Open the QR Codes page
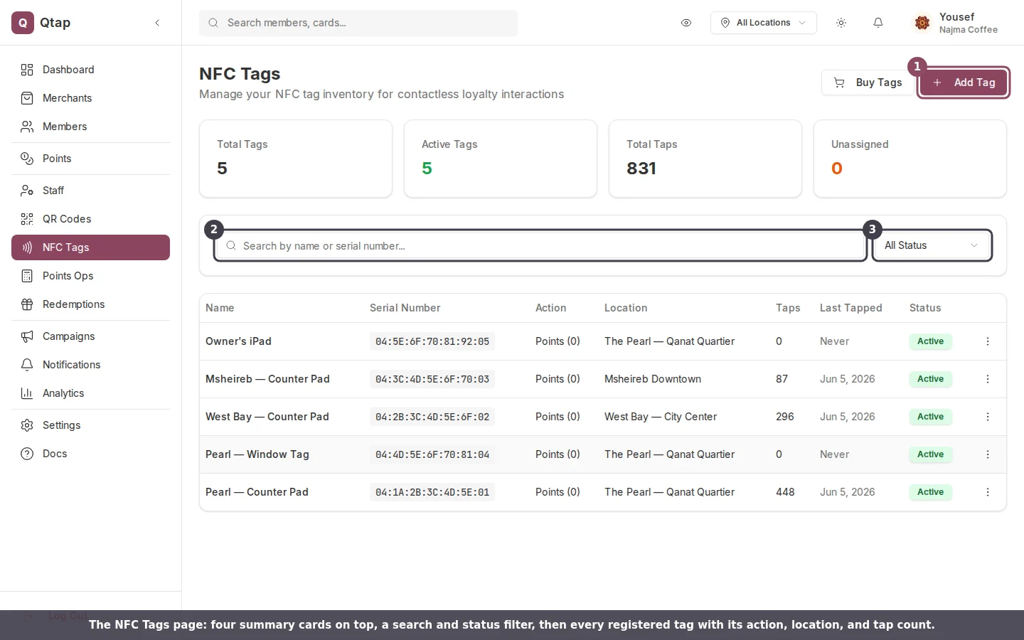 (x=90, y=219)
